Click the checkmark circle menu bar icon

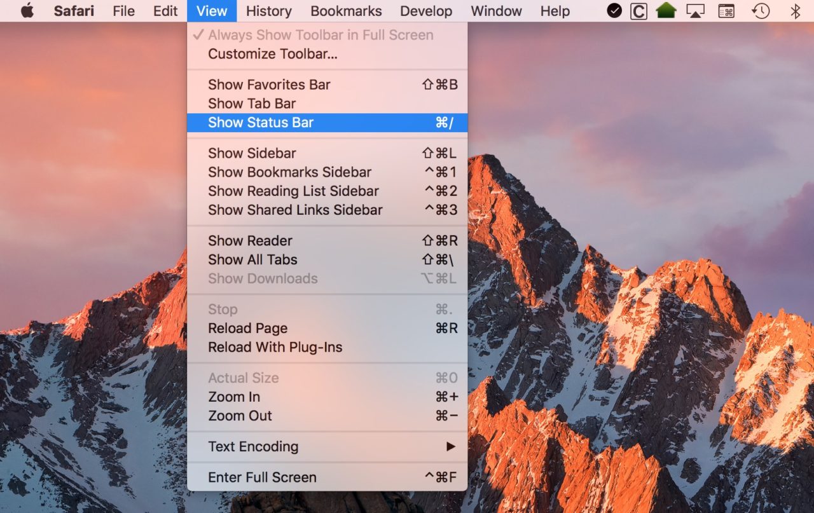614,11
